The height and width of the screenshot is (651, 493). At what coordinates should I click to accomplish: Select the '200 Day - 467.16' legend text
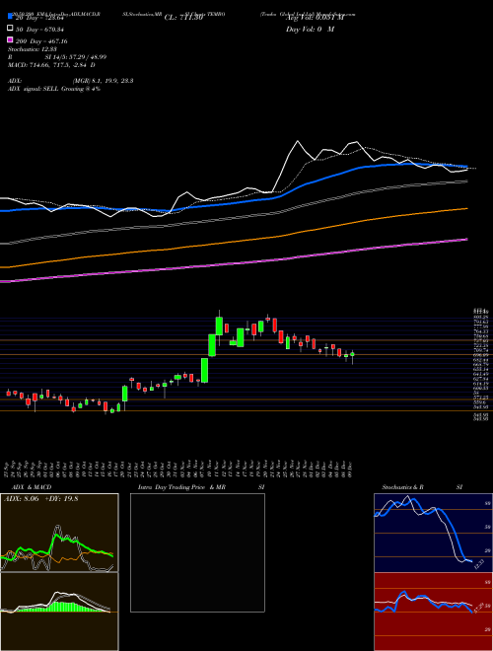41,41
